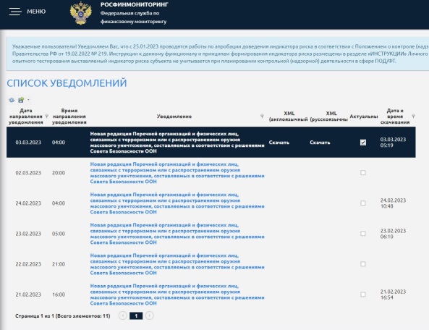Image resolution: width=429 pixels, height=330 pixels.
Task: Click the eye view icon above the table
Action: click(12, 100)
